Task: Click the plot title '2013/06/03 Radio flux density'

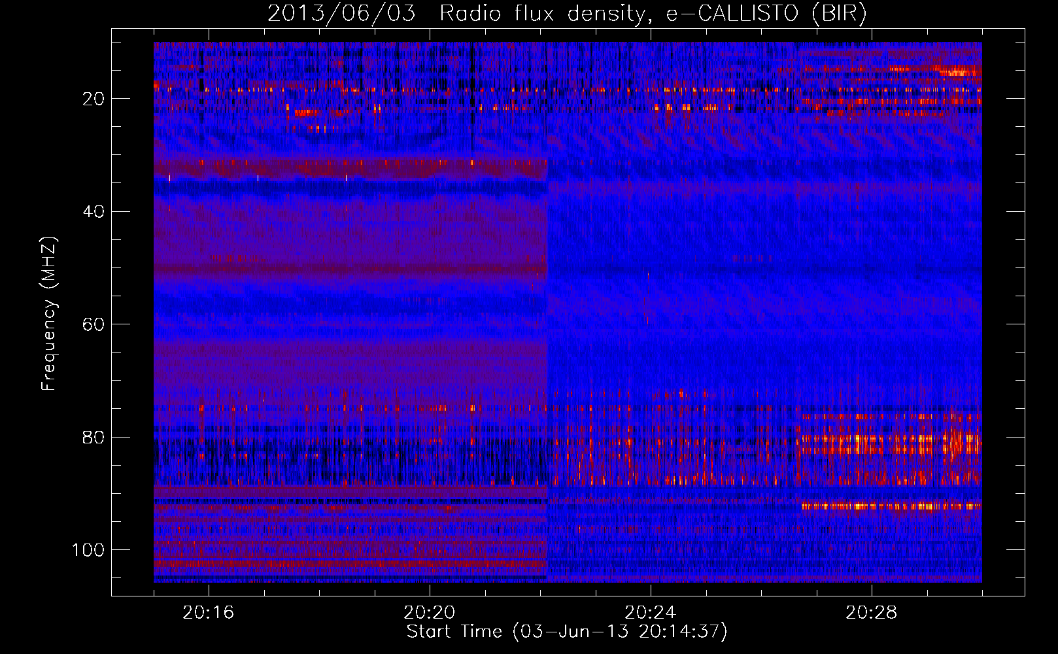Action: [x=456, y=14]
